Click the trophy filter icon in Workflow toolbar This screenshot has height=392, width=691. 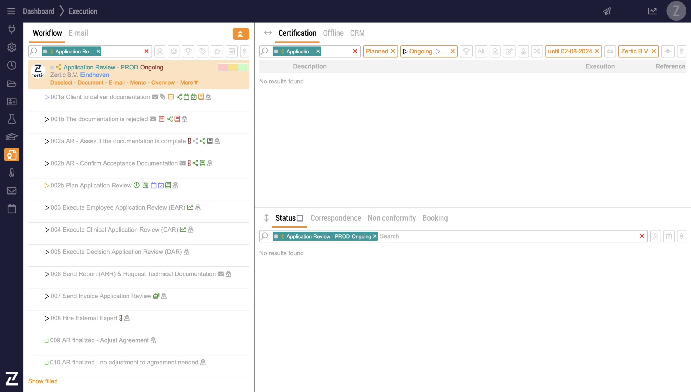pos(188,51)
